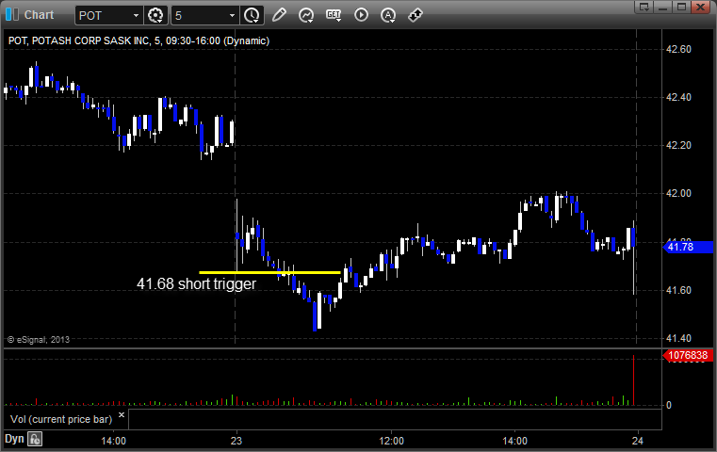Click the 42.60 price axis label

coord(678,49)
